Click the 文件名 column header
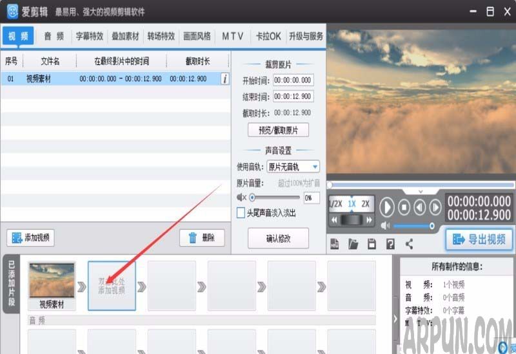 50,61
